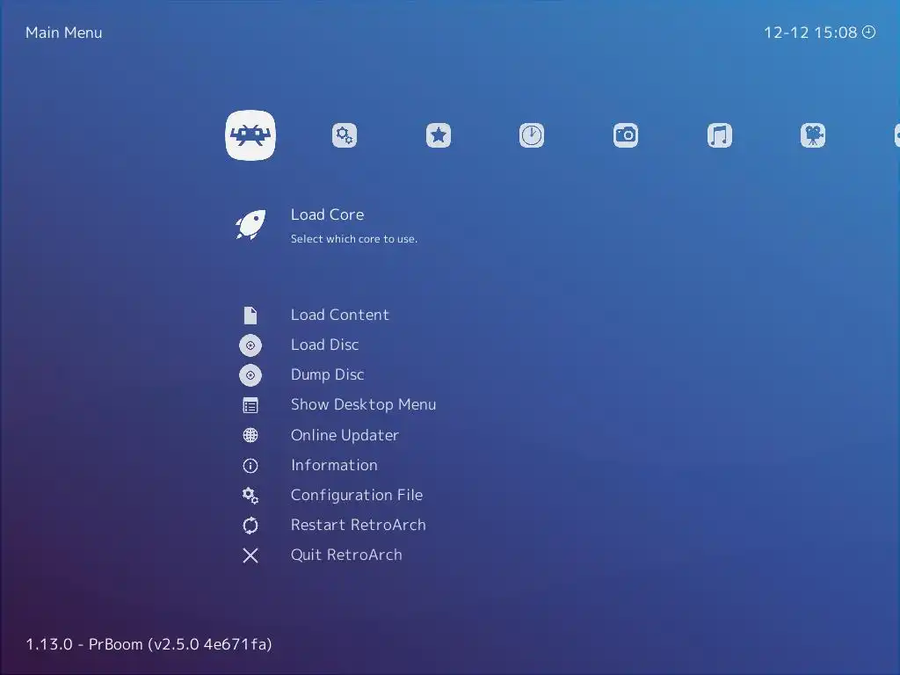Click the globe icon beside Online Updater
The width and height of the screenshot is (900, 675).
point(250,435)
